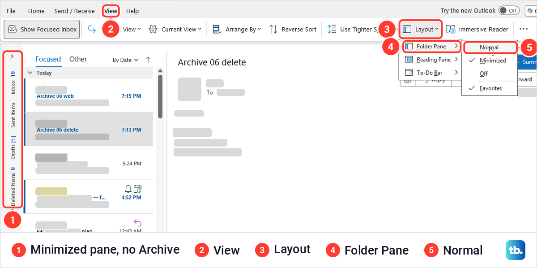The height and width of the screenshot is (268, 537).
Task: Click the reminder bell on the 4:52 PM message
Action: [128, 188]
